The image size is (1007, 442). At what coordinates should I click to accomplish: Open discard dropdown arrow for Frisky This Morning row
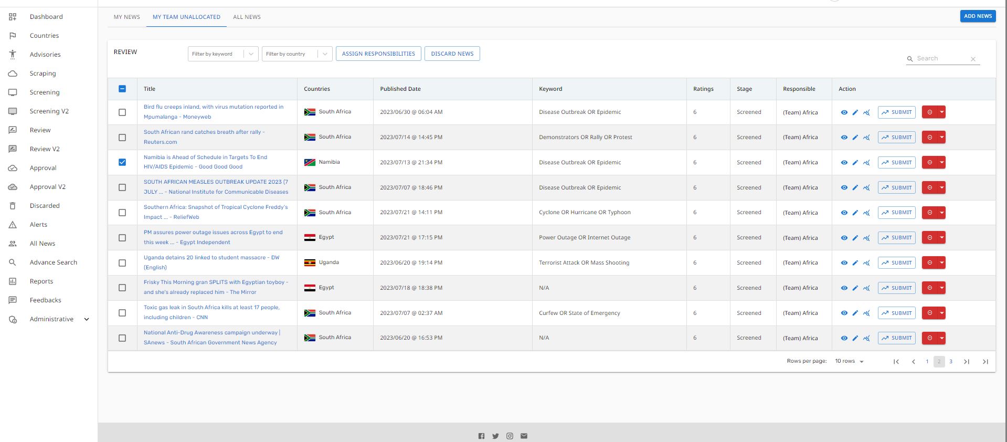coord(941,288)
